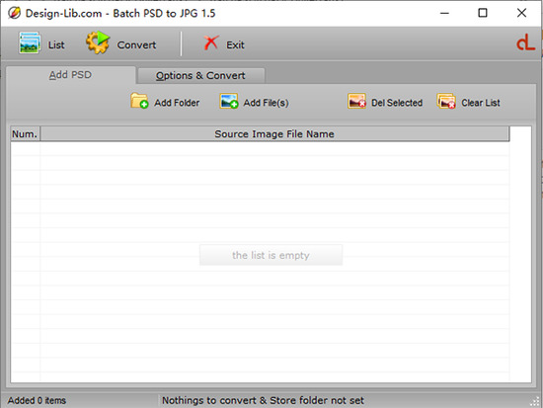Click the Exit toolbar label

[x=236, y=44]
